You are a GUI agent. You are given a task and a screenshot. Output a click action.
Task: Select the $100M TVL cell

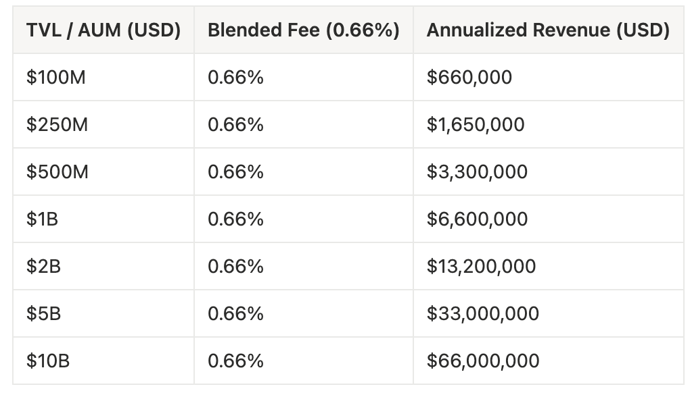coord(56,78)
